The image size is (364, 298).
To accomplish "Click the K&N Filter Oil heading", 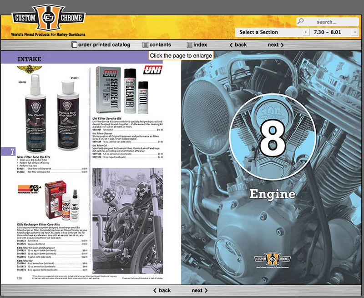I will (25, 260).
